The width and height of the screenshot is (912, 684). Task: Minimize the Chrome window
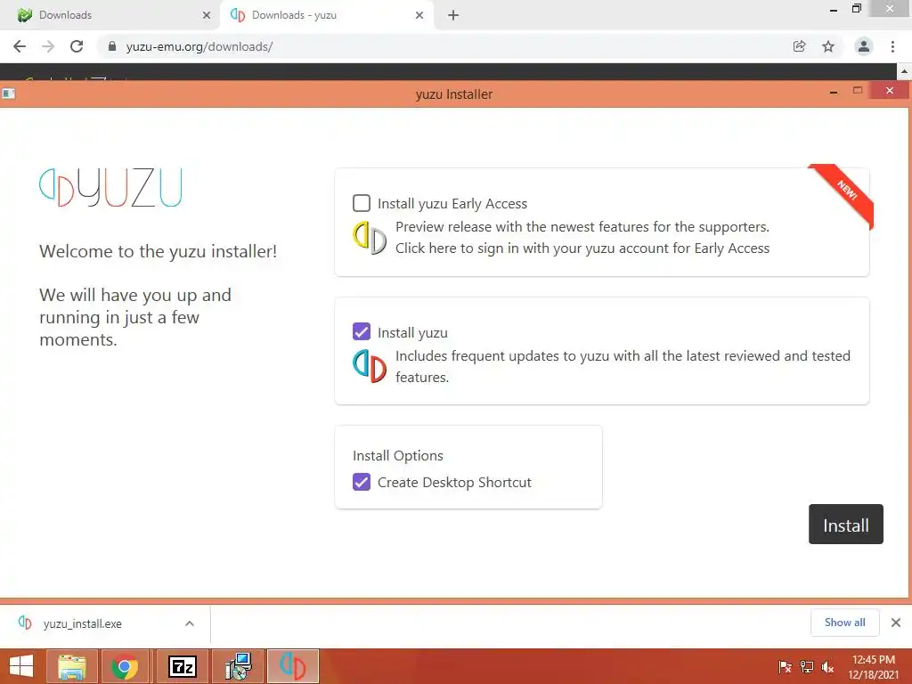pos(834,10)
